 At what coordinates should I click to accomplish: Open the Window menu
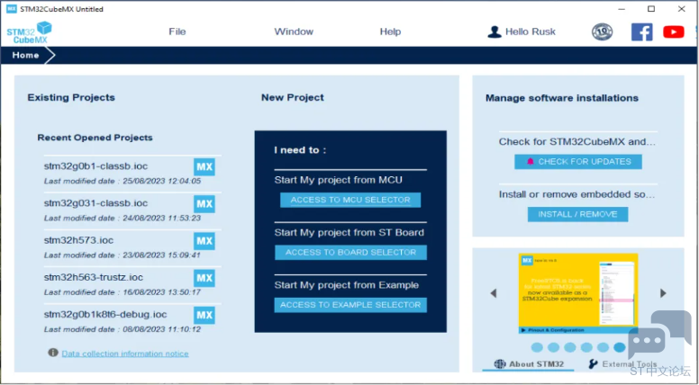click(294, 31)
